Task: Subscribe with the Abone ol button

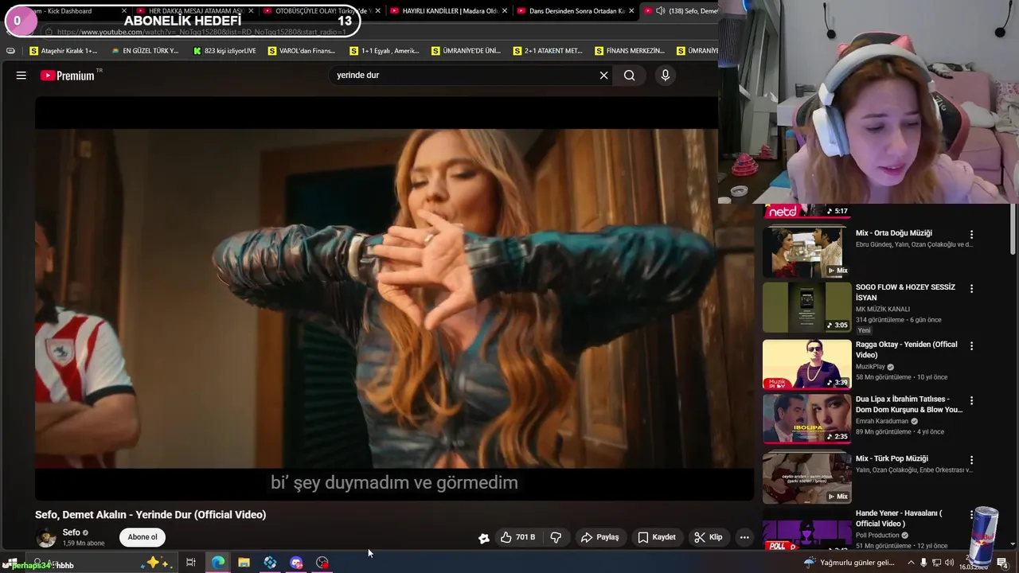Action: point(143,537)
